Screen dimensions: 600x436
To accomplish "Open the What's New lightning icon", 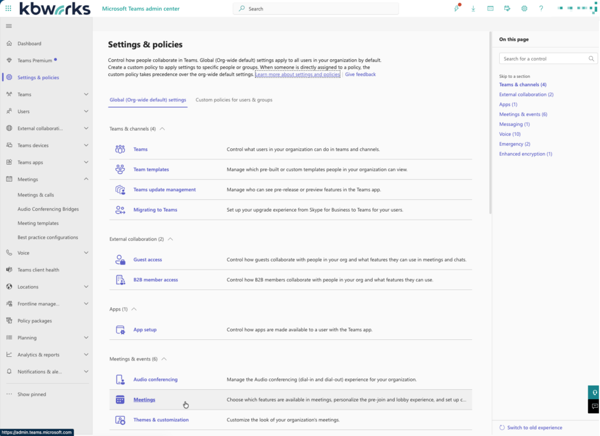I will coord(456,8).
